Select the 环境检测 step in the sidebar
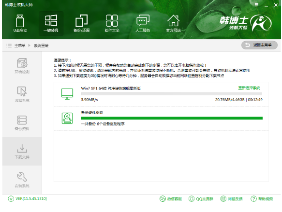The height and width of the screenshot is (212, 282). click(22, 66)
